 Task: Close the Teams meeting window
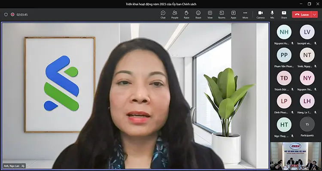click(x=318, y=4)
